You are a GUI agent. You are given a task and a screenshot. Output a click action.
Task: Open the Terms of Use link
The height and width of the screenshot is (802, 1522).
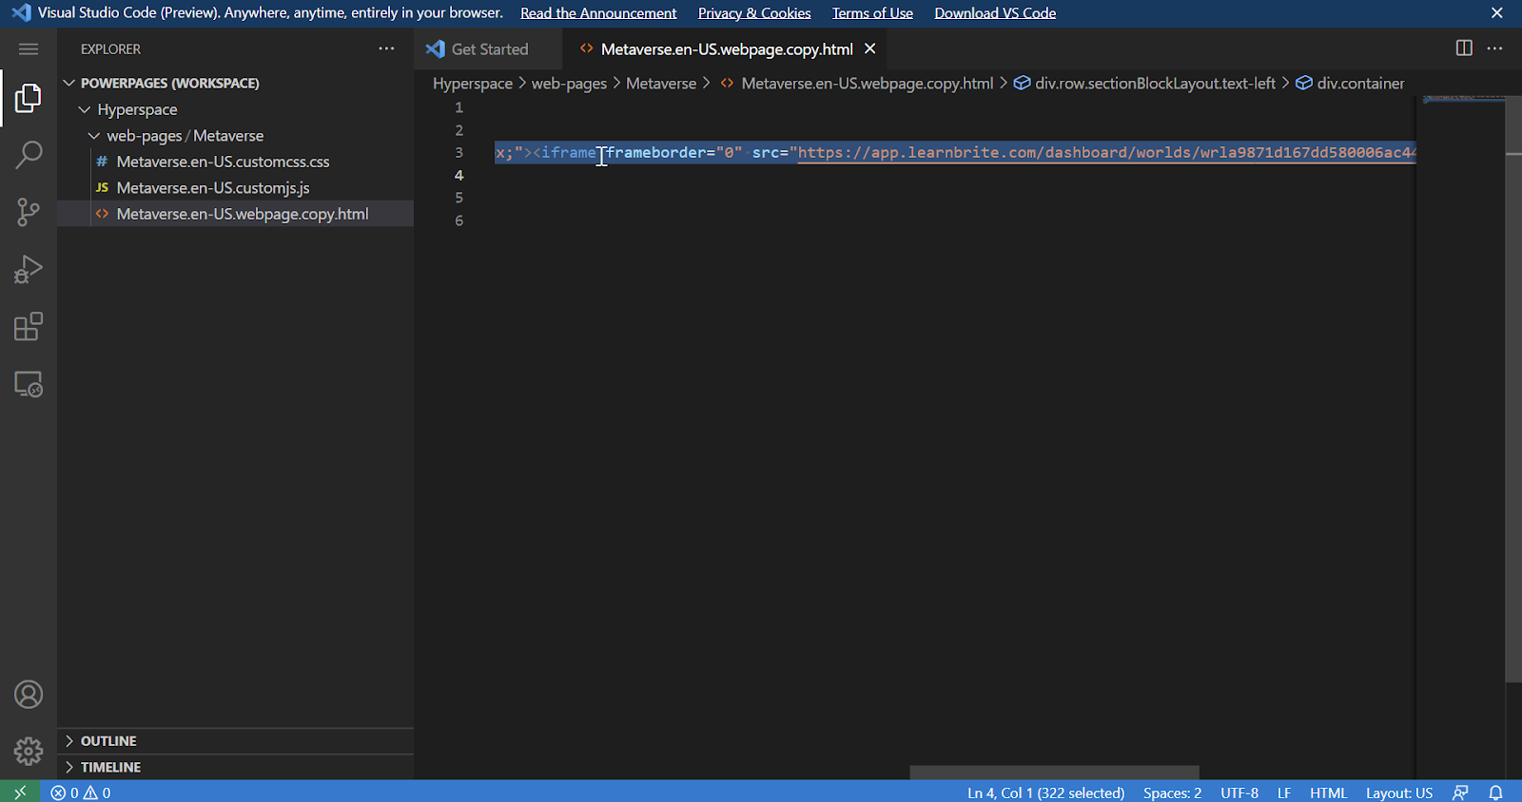872,13
